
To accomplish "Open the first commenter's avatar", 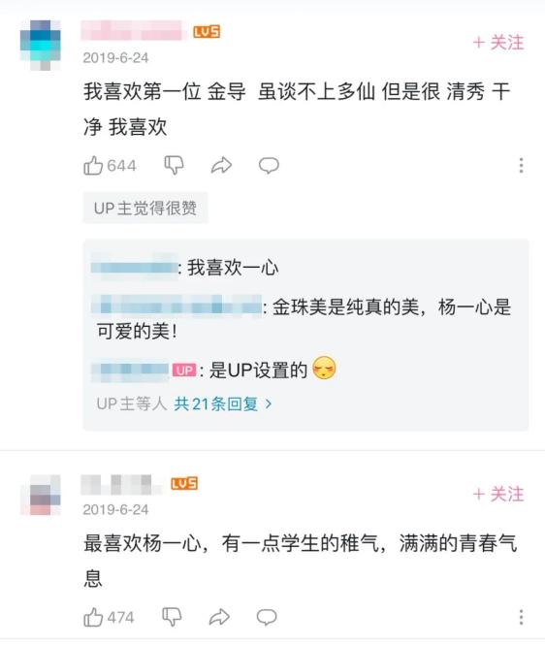I will [x=41, y=45].
